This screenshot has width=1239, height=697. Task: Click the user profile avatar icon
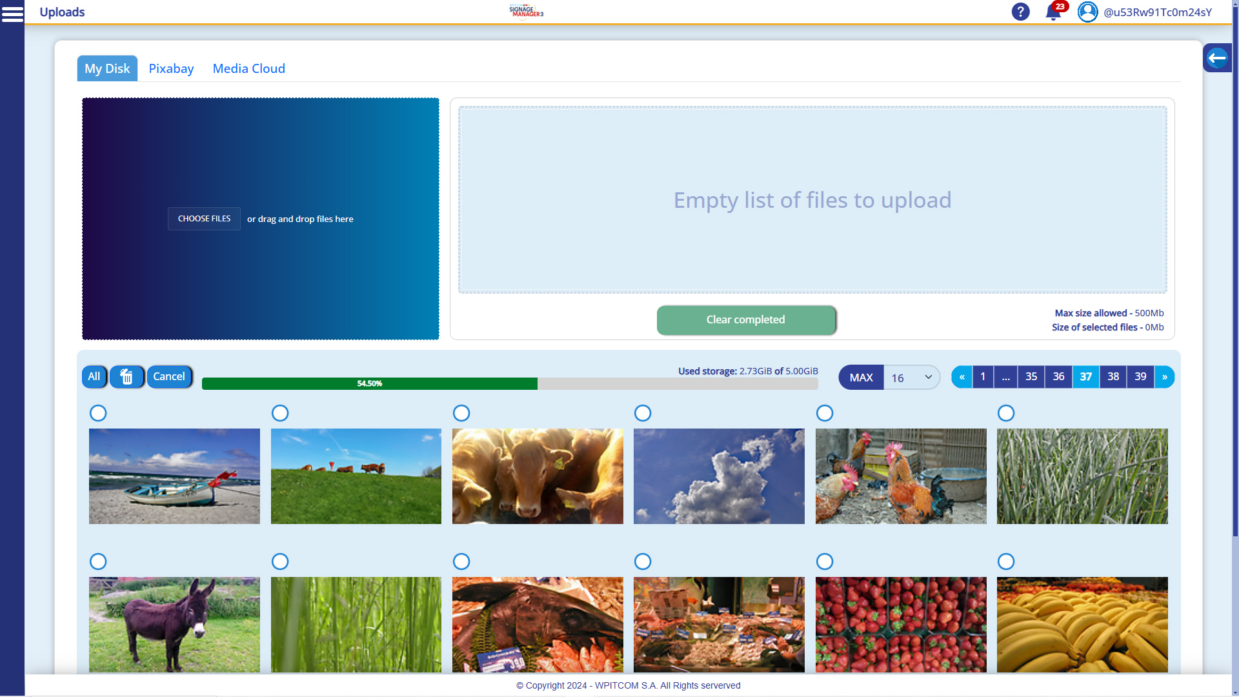click(x=1087, y=11)
